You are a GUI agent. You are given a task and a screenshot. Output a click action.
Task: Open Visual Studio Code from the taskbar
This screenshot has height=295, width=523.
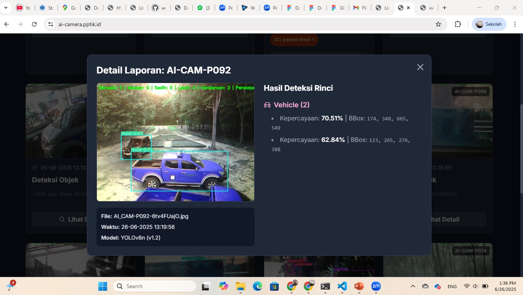(x=342, y=286)
